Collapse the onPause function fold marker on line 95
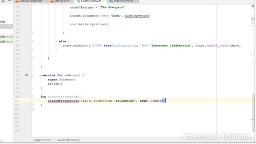Viewport: 256px width, 144px height. (32, 75)
